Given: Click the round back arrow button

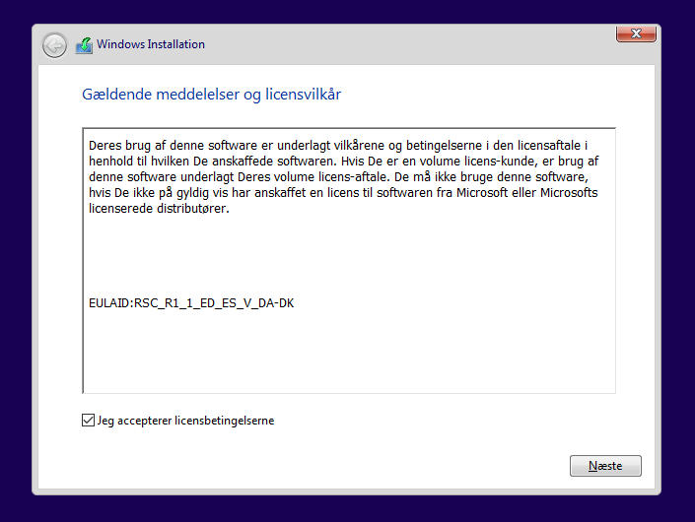Looking at the screenshot, I should [55, 45].
